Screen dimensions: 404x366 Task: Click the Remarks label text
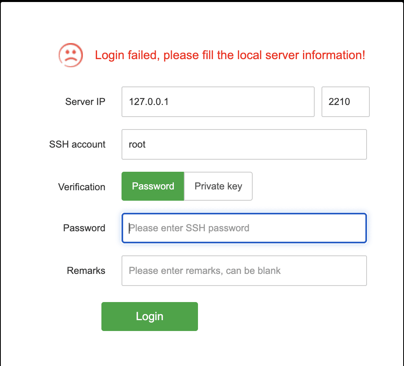tap(86, 271)
